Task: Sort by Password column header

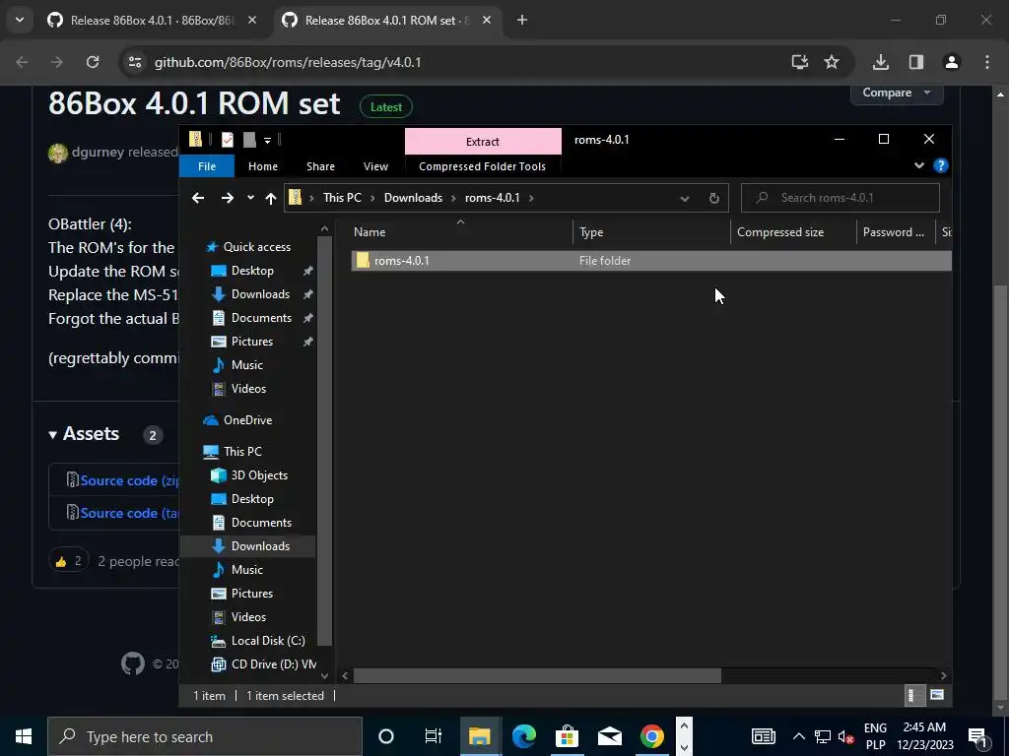Action: [895, 232]
